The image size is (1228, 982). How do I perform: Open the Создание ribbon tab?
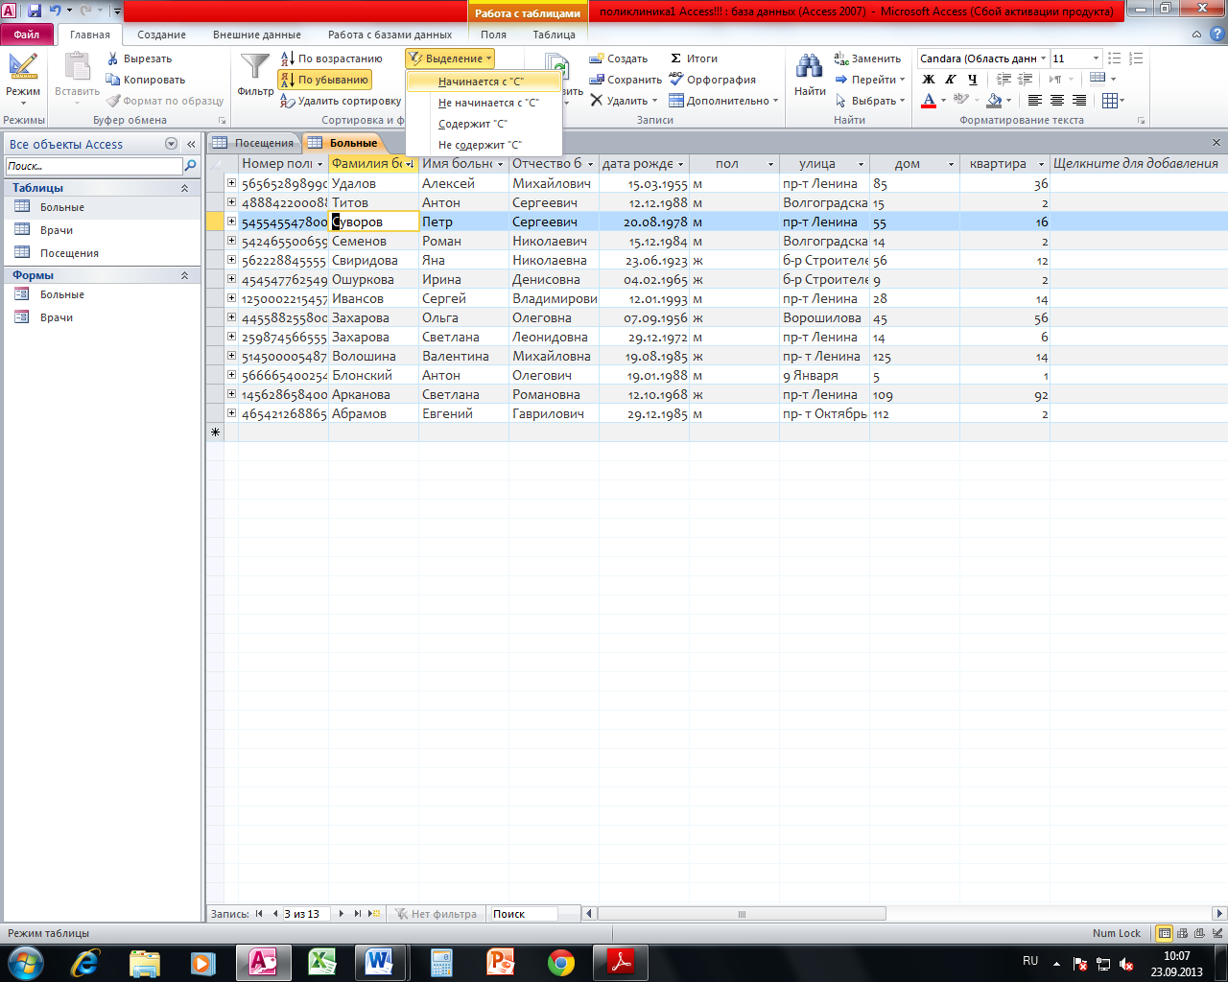point(161,35)
